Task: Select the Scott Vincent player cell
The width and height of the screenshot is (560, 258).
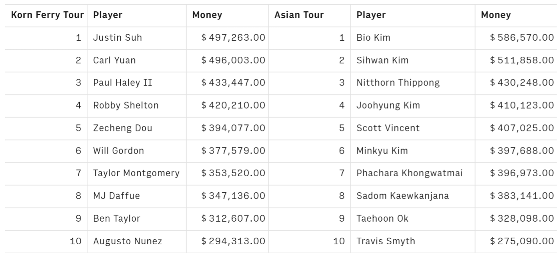Action: (388, 128)
